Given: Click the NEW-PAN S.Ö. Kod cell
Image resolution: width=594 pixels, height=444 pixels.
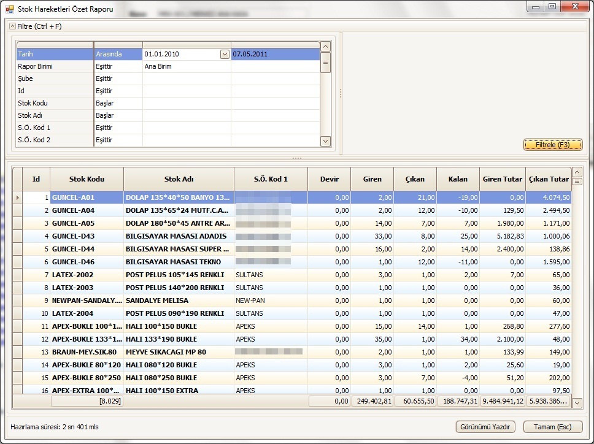Looking at the screenshot, I should 271,300.
